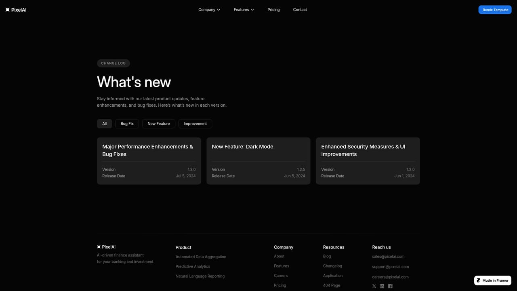This screenshot has height=291, width=517.
Task: Open the Predictive Analytics footer link
Action: click(193, 267)
